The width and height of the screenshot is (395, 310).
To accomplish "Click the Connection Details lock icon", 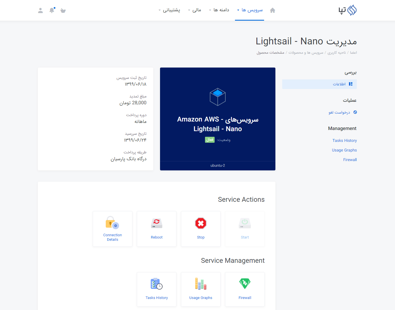I will point(112,222).
